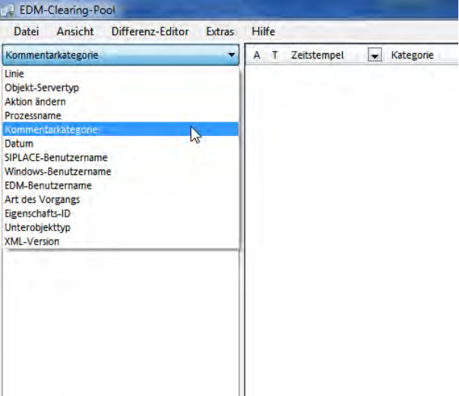Select SIPLACE-Benutzername option
Screen dimensions: 459x396
pos(121,158)
